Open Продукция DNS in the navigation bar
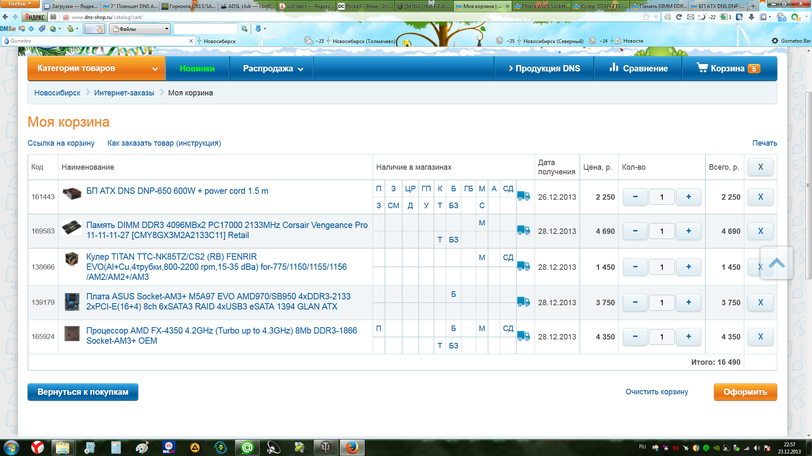Screen dimensions: 812x456 coord(544,68)
